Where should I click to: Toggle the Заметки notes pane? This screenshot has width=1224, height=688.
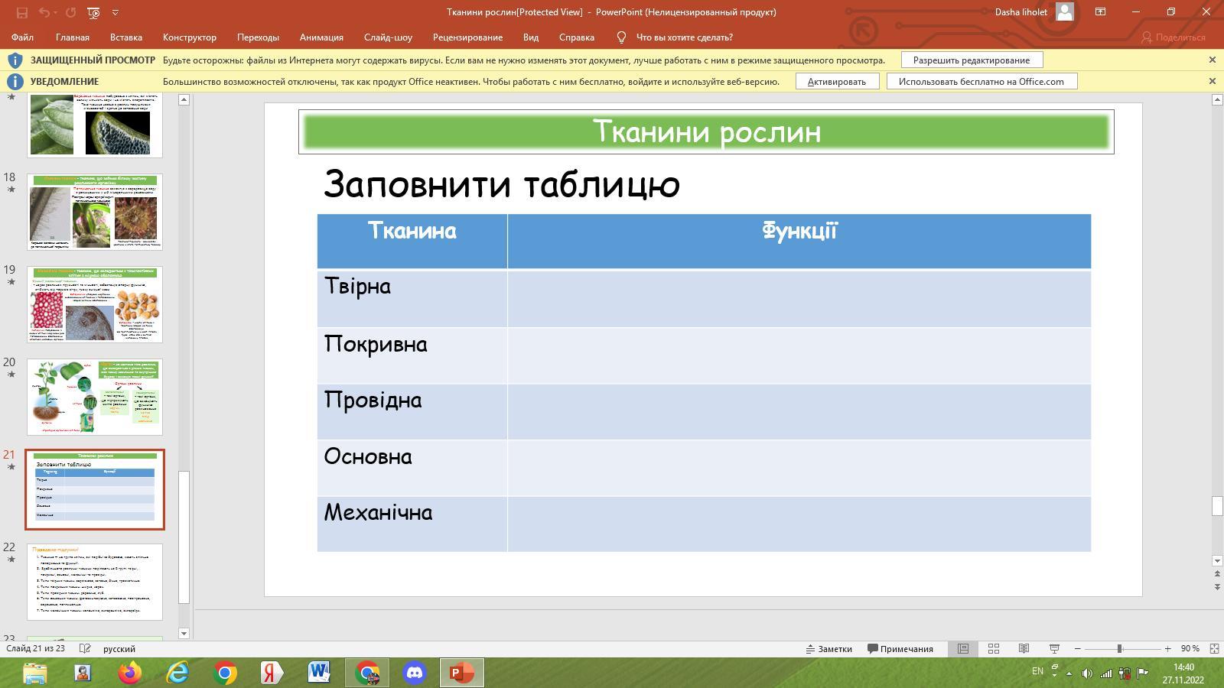[828, 648]
